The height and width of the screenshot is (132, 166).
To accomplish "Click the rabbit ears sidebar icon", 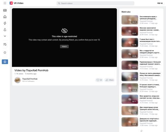I will click(x=5, y=29).
